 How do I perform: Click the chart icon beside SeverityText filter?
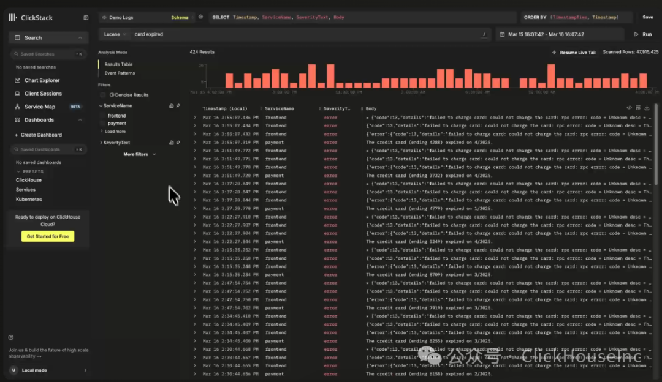pyautogui.click(x=171, y=143)
